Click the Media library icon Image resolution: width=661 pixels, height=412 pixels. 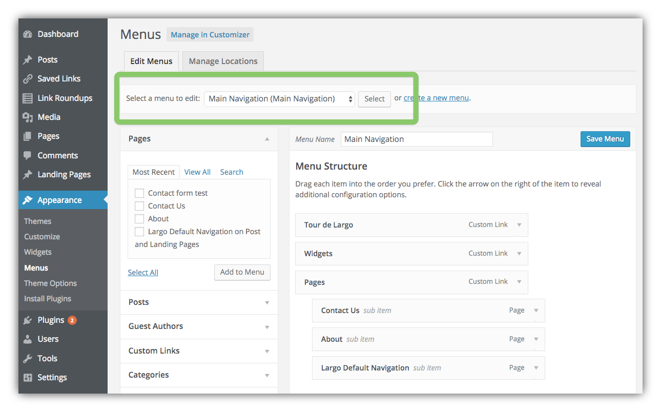click(28, 117)
